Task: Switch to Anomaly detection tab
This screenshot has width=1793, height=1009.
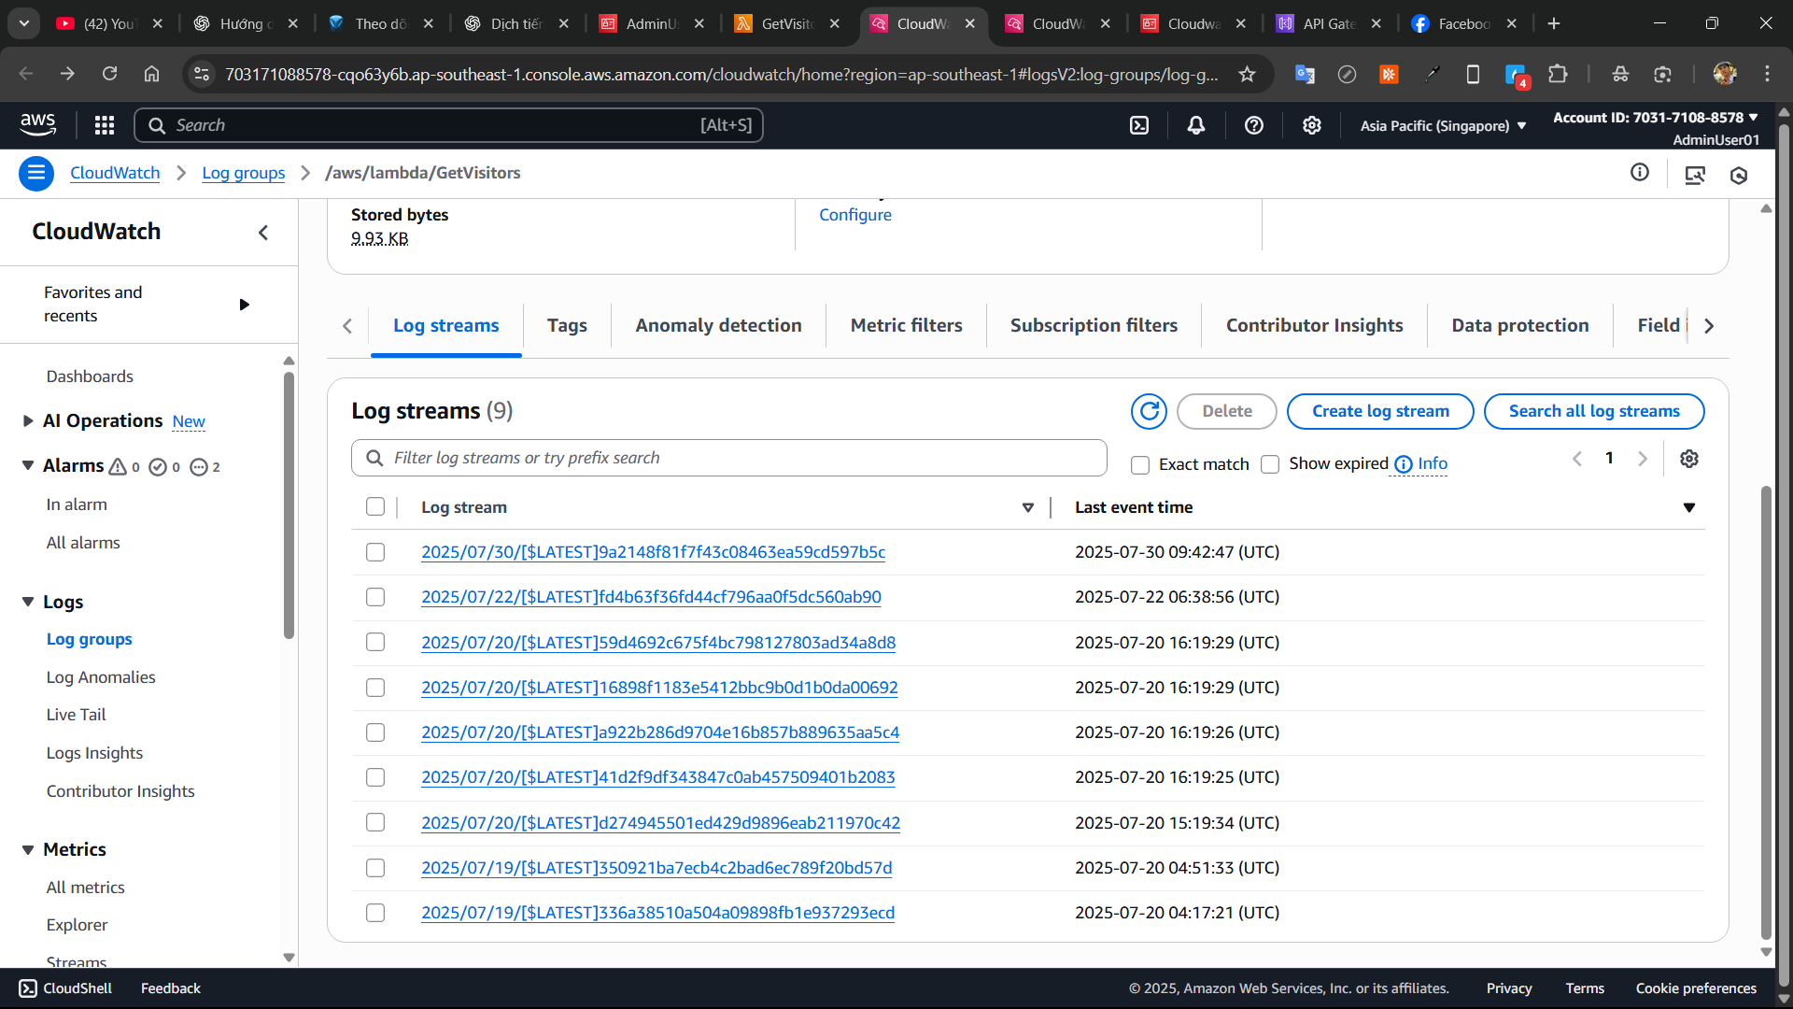Action: coord(718,325)
